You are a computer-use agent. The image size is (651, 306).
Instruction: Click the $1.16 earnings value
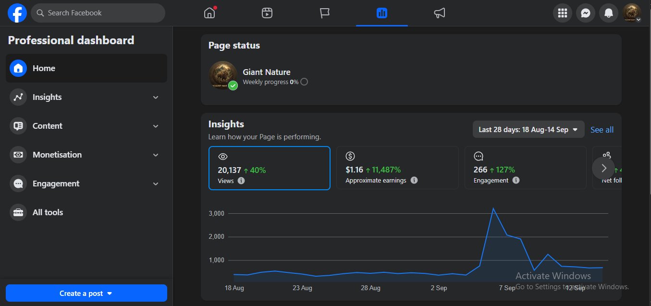(354, 170)
